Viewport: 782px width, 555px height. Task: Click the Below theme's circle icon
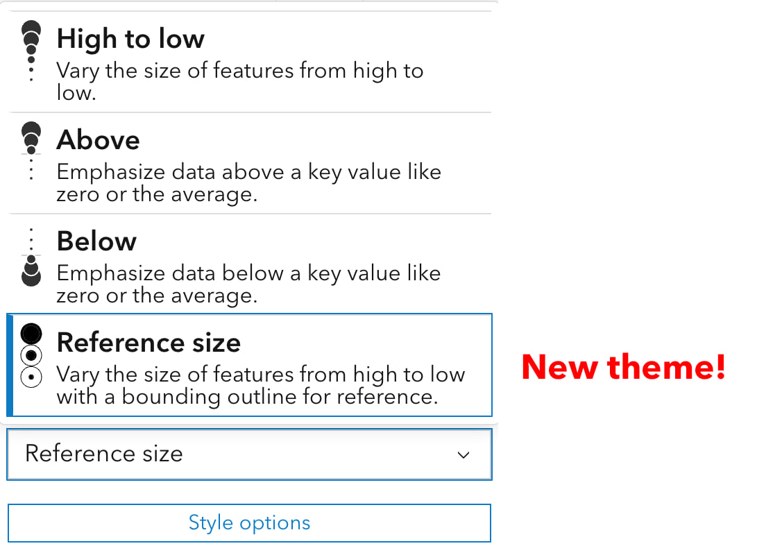tap(31, 271)
